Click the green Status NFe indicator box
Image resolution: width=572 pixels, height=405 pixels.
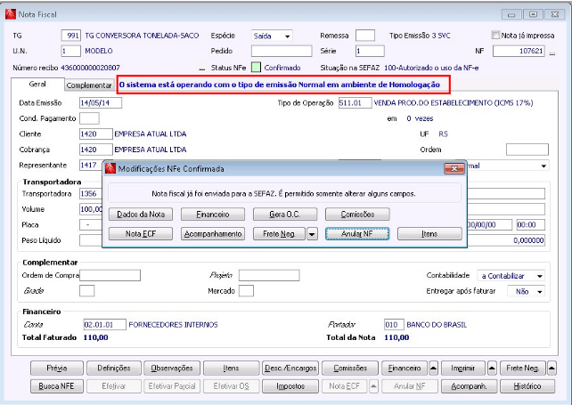click(256, 68)
